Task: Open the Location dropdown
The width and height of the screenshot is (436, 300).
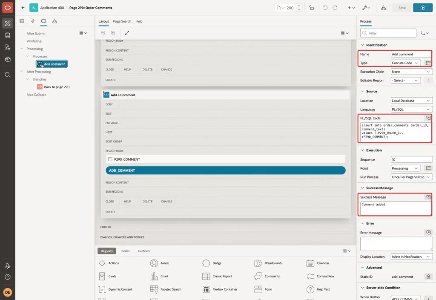Action: (x=412, y=101)
